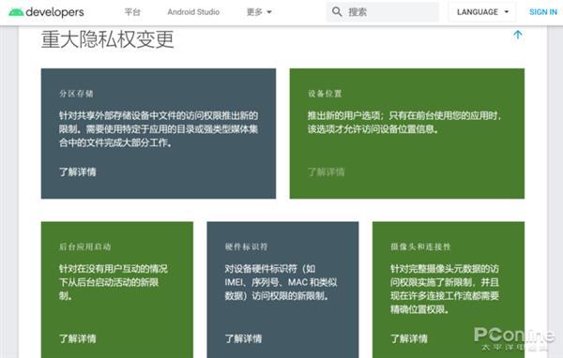Click the blue up-arrow back-to-top icon
563x358 pixels.
pos(517,35)
